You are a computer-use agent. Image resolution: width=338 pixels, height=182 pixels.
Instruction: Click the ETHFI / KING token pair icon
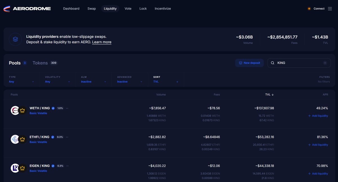point(19,139)
